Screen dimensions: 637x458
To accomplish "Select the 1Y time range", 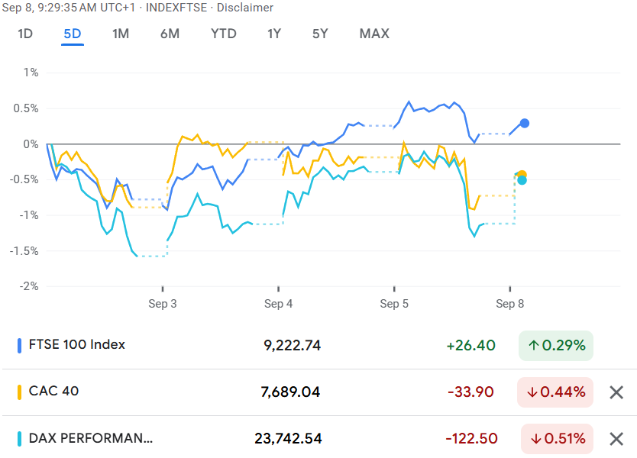I will 274,34.
